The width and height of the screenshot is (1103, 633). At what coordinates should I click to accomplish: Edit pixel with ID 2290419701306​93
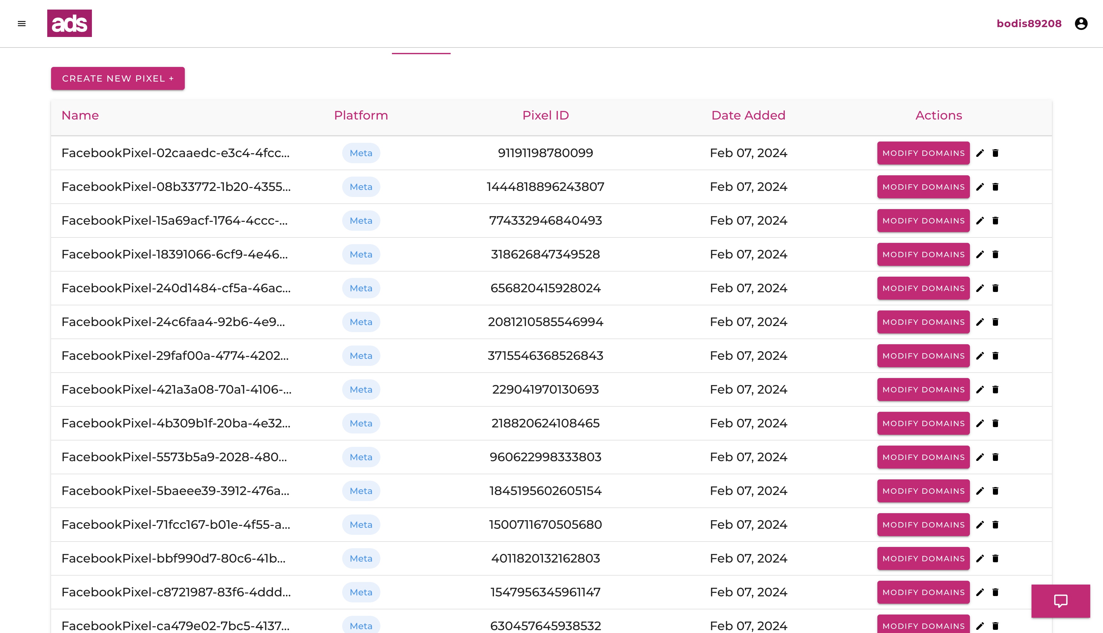click(x=980, y=389)
